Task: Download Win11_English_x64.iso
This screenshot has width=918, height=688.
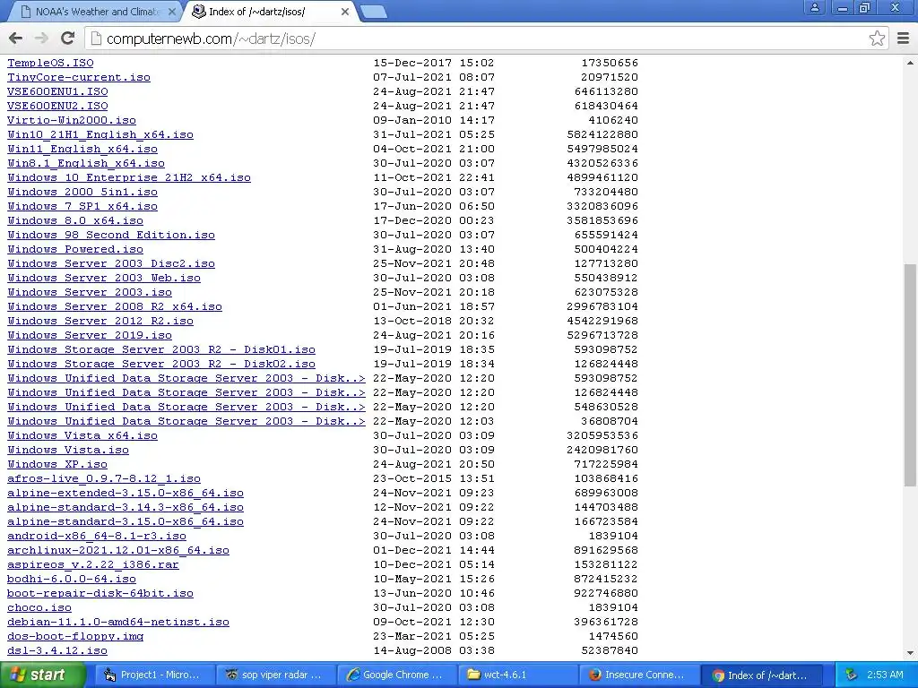Action: [x=82, y=149]
